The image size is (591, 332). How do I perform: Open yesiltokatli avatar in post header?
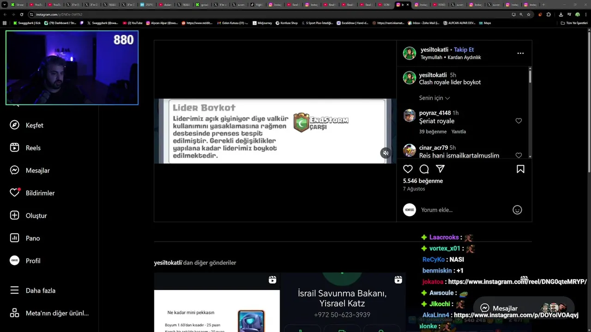410,53
